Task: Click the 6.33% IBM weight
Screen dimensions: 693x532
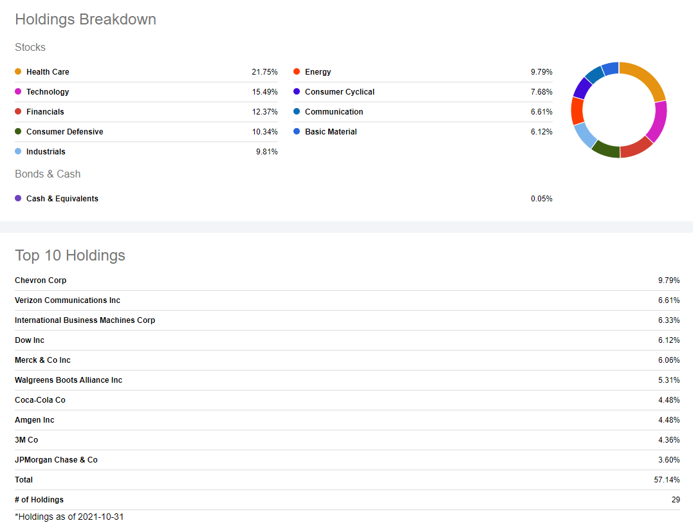Action: click(669, 320)
